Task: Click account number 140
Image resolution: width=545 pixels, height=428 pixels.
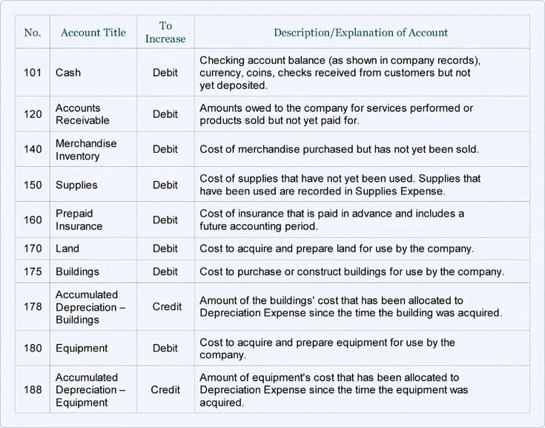Action: pos(33,149)
